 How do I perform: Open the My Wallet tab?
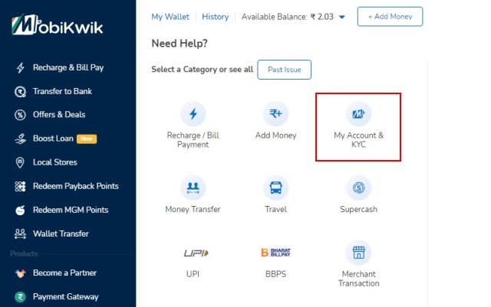(x=170, y=17)
